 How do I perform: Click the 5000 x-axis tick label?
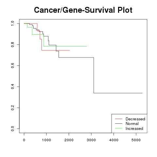[136, 140]
